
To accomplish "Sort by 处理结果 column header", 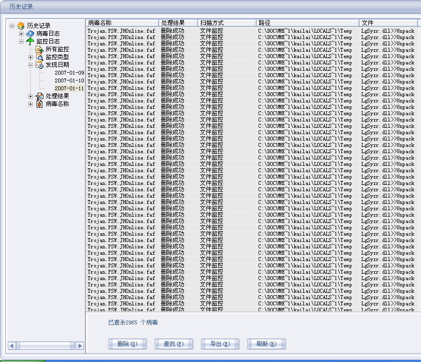I will (x=178, y=23).
